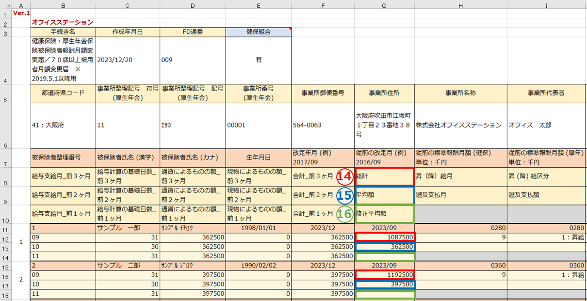Select column G header
The width and height of the screenshot is (587, 301).
click(384, 5)
